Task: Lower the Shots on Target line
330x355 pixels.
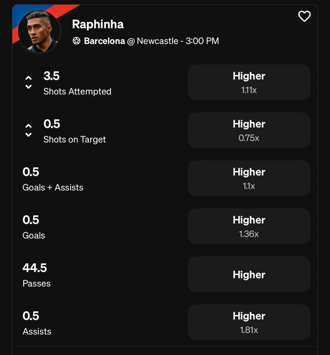Action: (28, 135)
